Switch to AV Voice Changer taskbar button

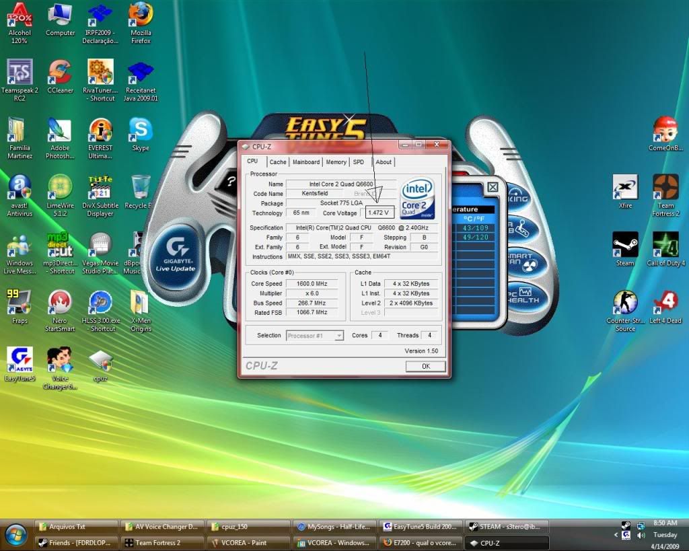pyautogui.click(x=163, y=526)
